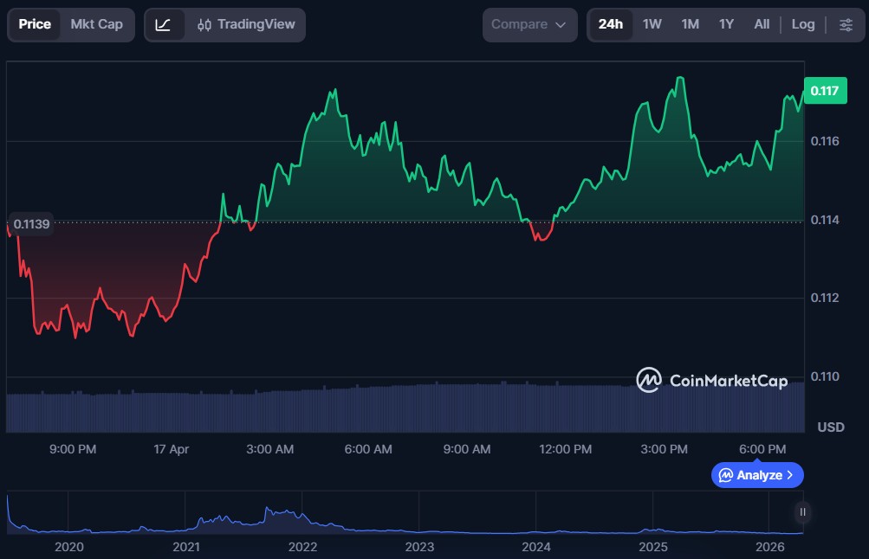869x559 pixels.
Task: Switch chart to Price view
Action: click(35, 24)
